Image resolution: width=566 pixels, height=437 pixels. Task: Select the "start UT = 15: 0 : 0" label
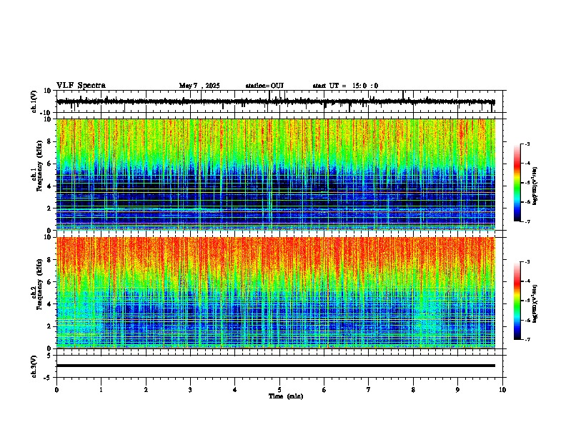click(345, 86)
